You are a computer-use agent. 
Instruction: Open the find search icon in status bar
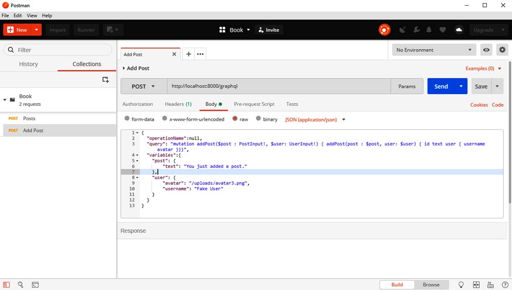click(x=20, y=285)
